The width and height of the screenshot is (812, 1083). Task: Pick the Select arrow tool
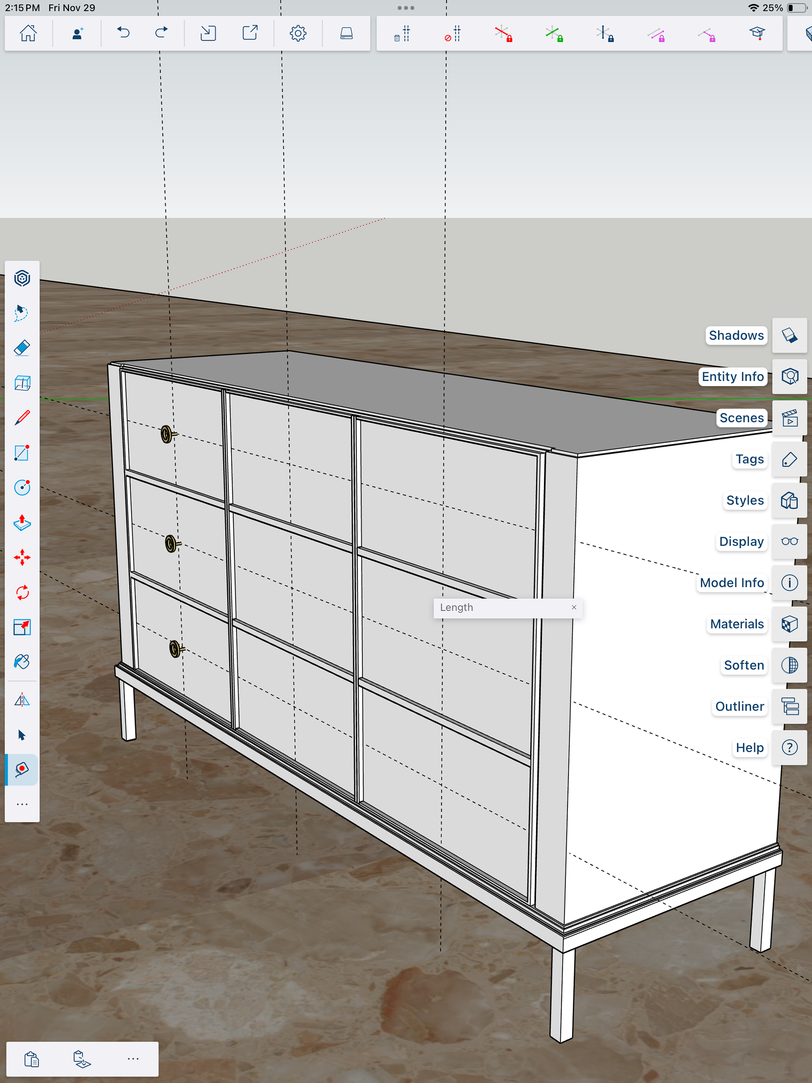click(22, 735)
